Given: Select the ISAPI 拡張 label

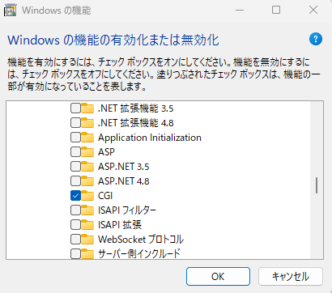Looking at the screenshot, I should (x=120, y=225).
